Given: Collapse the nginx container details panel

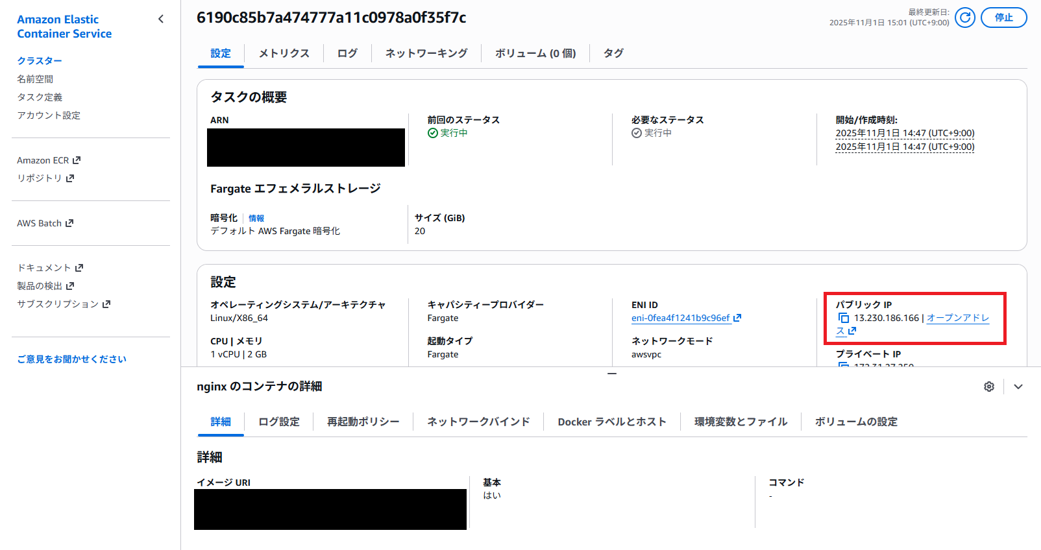Looking at the screenshot, I should pyautogui.click(x=1018, y=387).
